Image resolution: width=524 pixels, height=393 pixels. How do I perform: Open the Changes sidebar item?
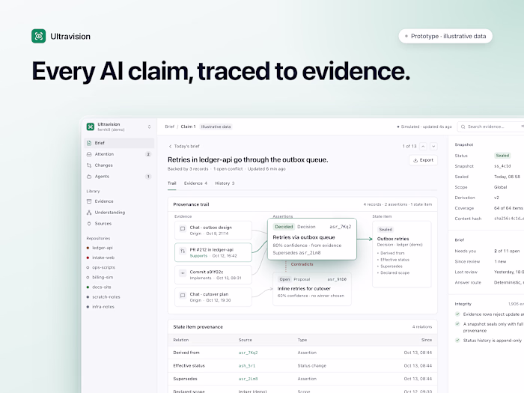[119, 165]
